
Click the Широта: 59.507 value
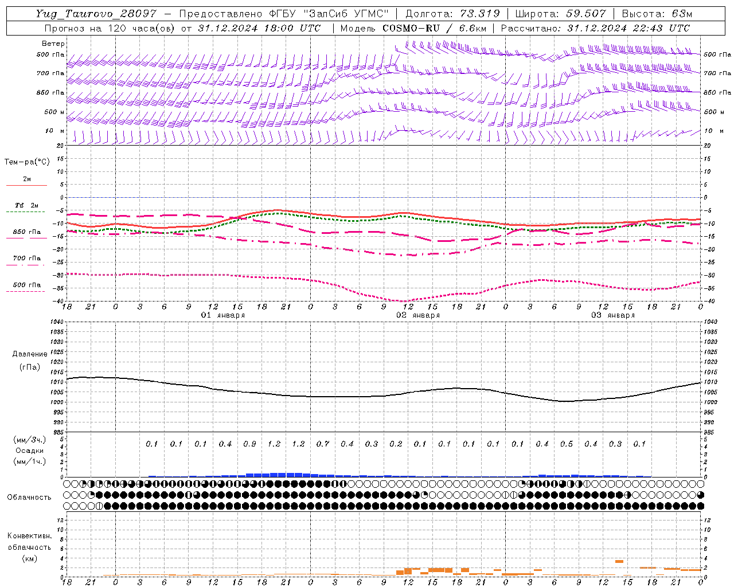(x=561, y=14)
